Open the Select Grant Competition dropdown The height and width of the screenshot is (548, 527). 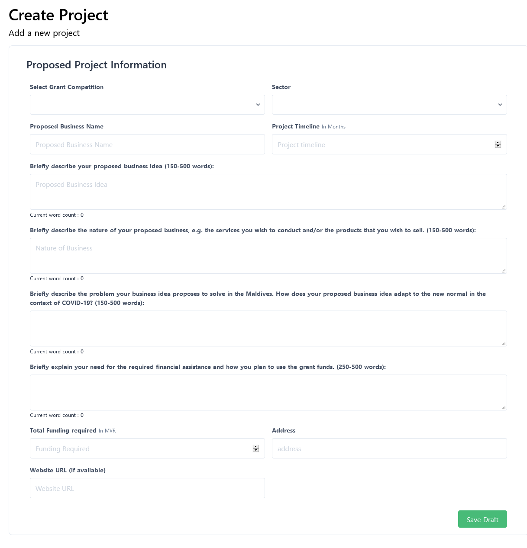point(147,105)
